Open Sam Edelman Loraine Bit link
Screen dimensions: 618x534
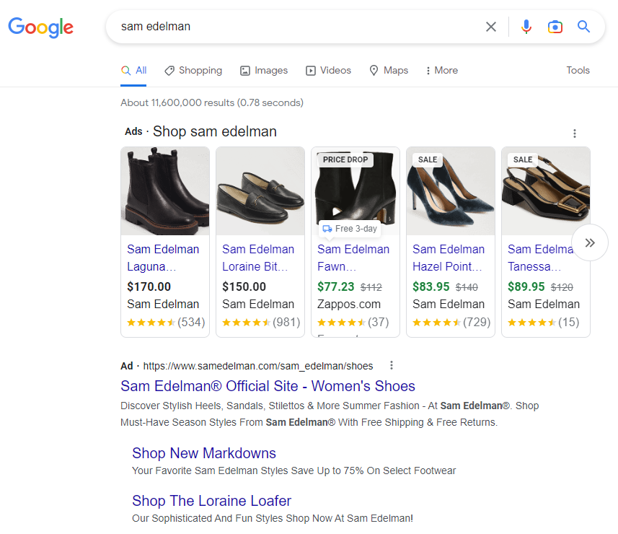point(258,258)
